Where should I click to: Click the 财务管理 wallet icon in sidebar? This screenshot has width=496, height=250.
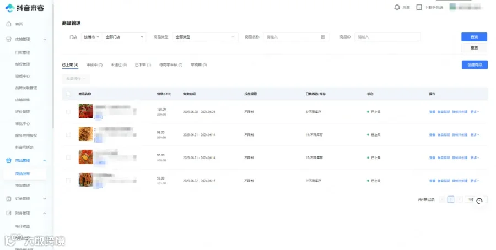coord(9,213)
